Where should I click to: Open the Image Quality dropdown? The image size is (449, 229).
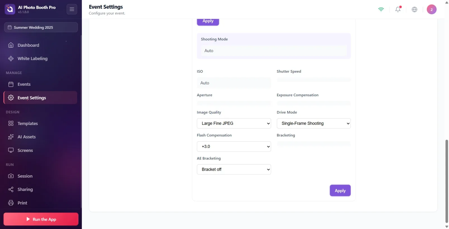pyautogui.click(x=234, y=124)
